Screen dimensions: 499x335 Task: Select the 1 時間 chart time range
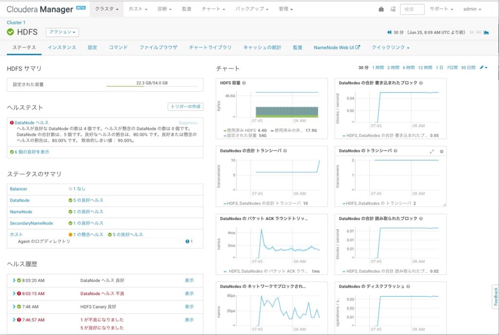click(x=378, y=67)
